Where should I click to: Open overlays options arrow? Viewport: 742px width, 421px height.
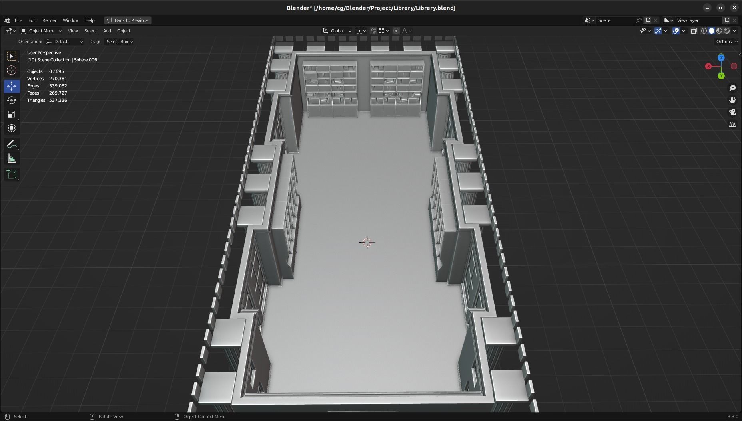684,31
